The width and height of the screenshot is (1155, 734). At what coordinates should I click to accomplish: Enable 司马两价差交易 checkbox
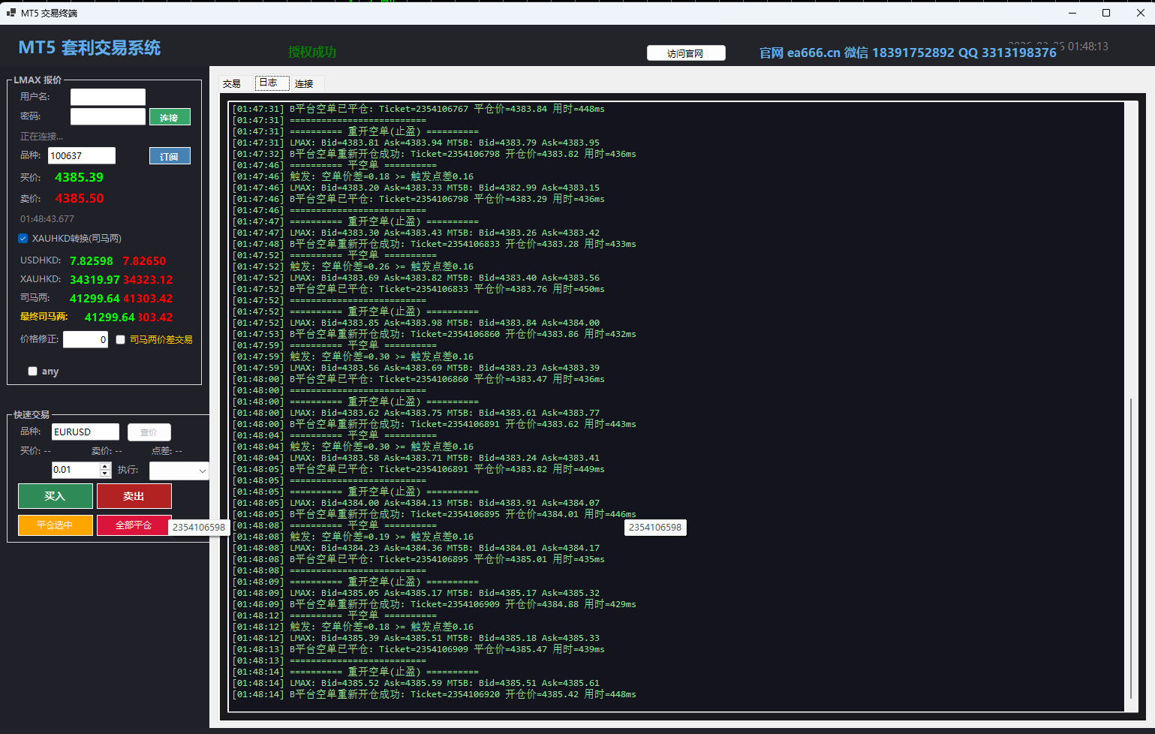coord(120,340)
